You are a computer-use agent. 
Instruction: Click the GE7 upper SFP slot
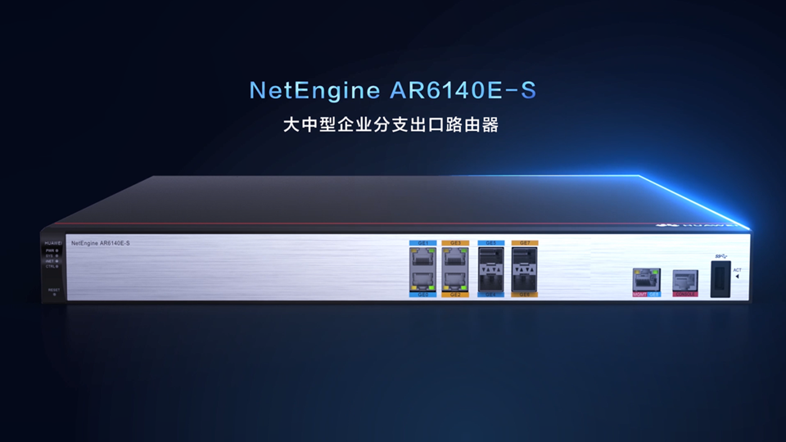[524, 258]
